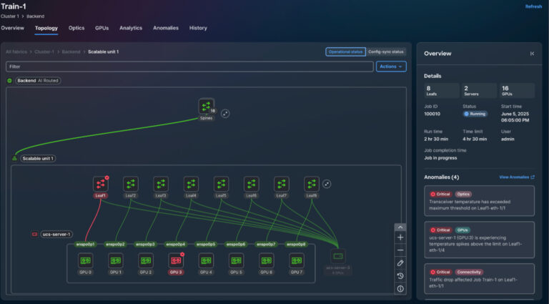Expand the Leaf switches row

[327, 184]
